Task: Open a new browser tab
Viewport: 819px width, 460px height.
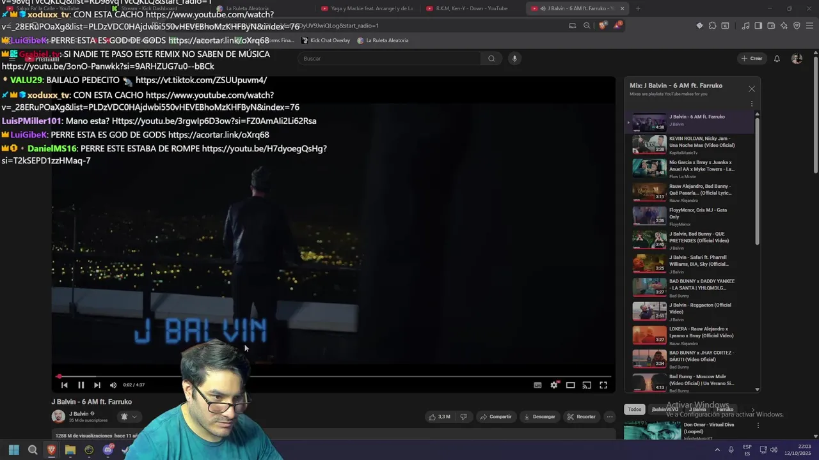Action: (638, 8)
